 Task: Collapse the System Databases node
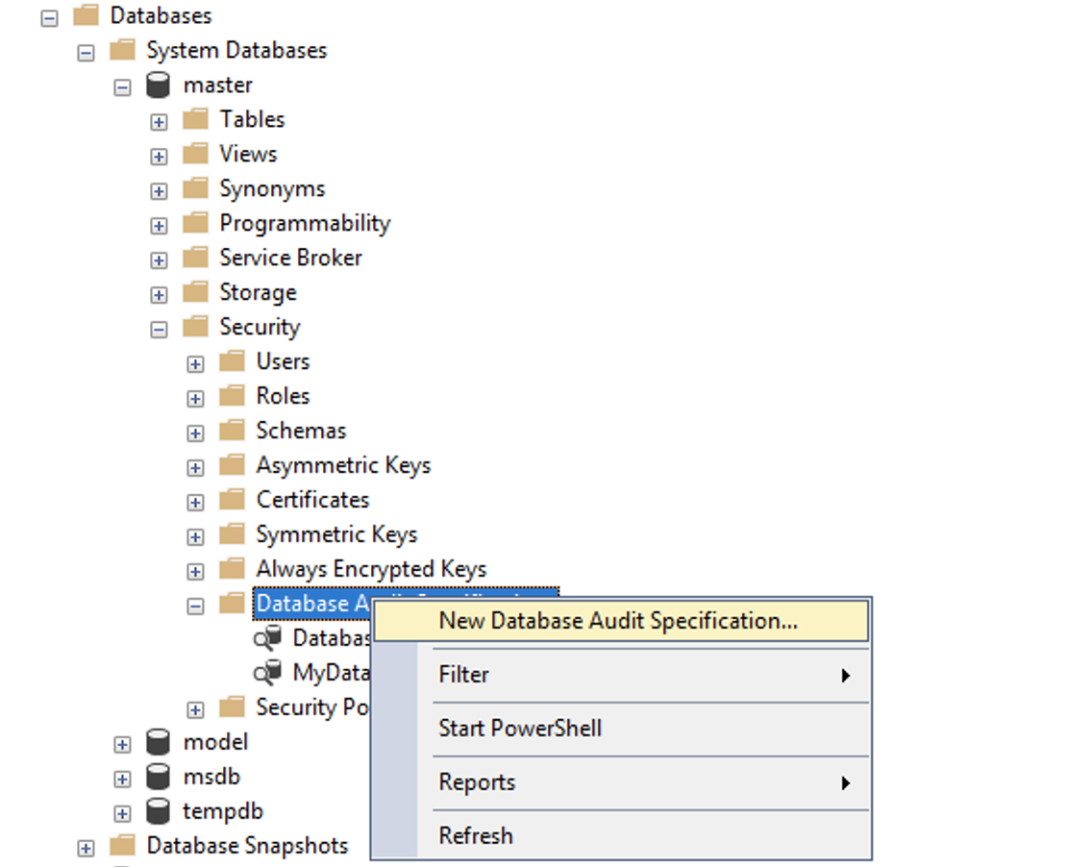tap(85, 50)
